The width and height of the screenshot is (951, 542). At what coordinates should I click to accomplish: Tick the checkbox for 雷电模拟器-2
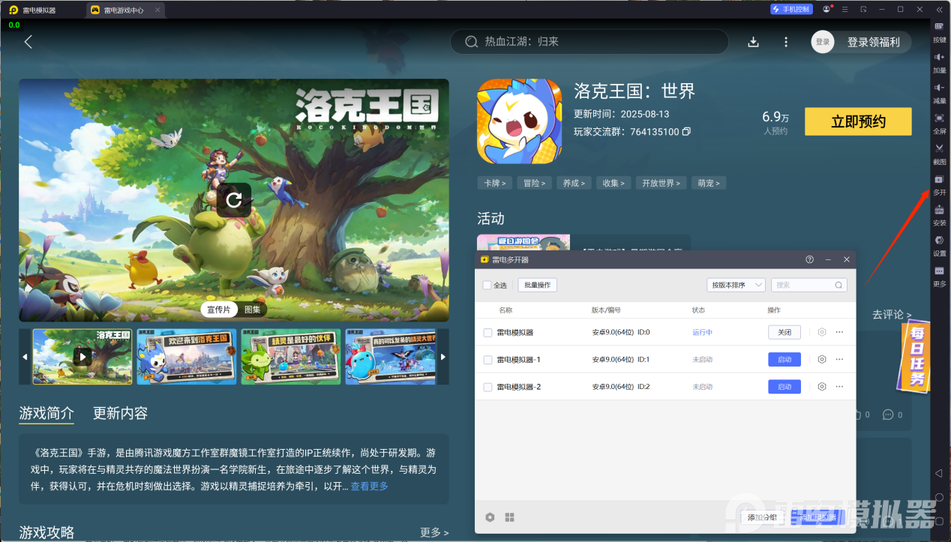pyautogui.click(x=487, y=388)
